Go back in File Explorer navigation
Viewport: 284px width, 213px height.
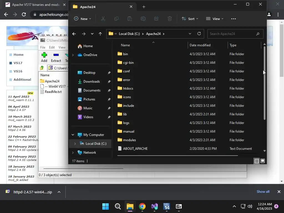tap(74, 34)
